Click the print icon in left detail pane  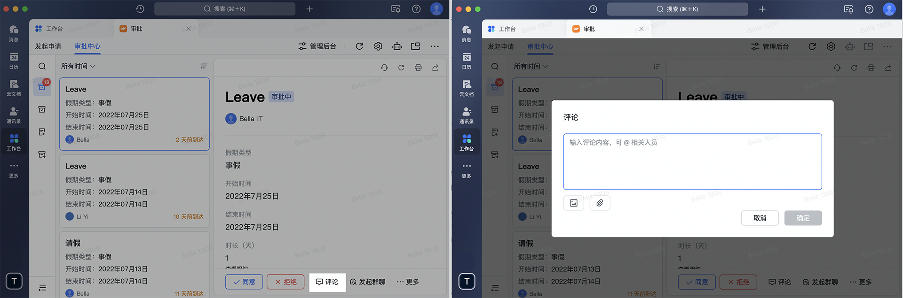coord(418,68)
